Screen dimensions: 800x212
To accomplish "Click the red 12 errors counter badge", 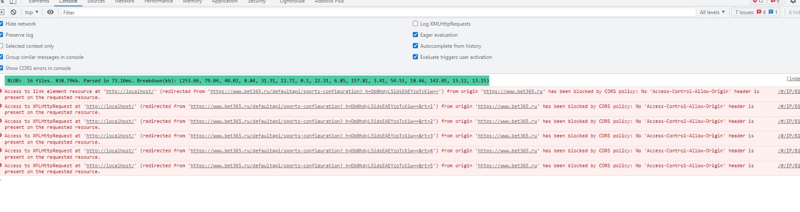I will coord(758,2).
